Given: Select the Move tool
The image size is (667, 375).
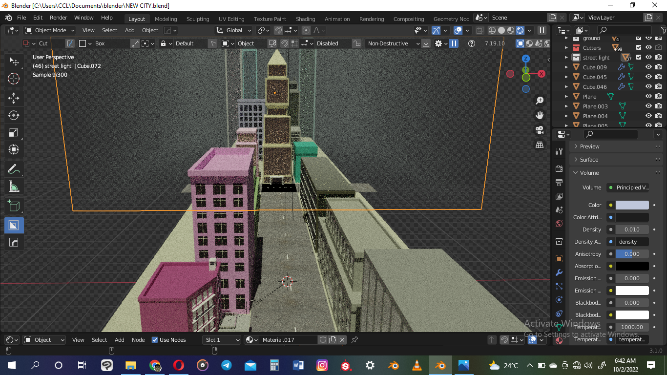Looking at the screenshot, I should tap(14, 98).
